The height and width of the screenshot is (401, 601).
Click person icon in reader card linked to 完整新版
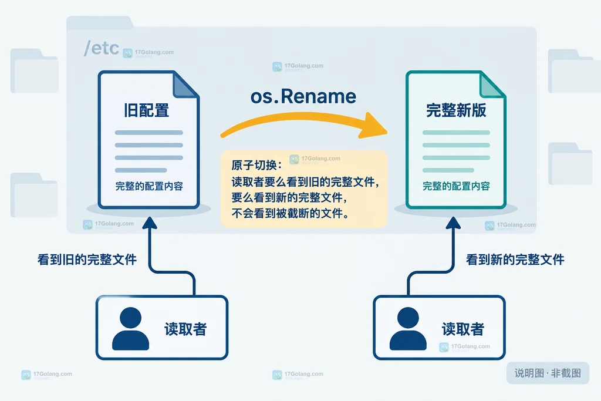pos(408,329)
